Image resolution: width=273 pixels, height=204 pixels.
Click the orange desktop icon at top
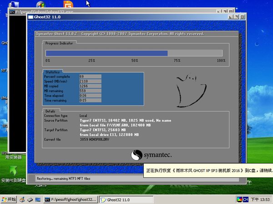pos(68,5)
